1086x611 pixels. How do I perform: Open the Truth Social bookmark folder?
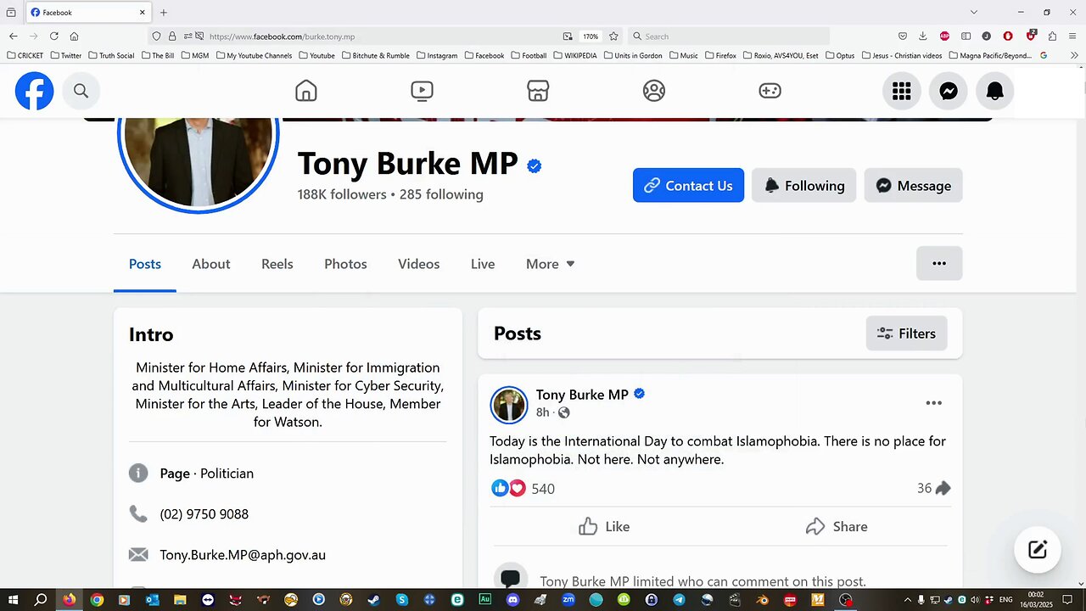110,55
